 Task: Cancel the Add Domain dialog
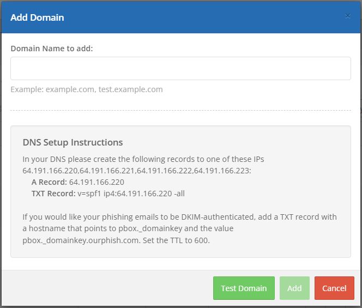tap(334, 288)
